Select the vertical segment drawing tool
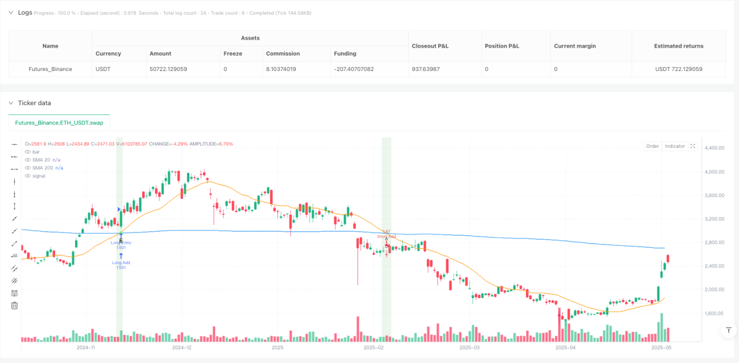The image size is (739, 363). (14, 206)
